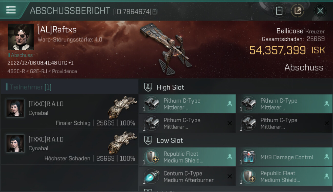333x192 pixels.
Task: Click the Abschuss label under portrait
Action: tap(22, 55)
